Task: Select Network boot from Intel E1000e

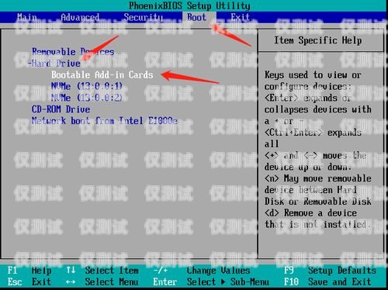Action: click(105, 121)
